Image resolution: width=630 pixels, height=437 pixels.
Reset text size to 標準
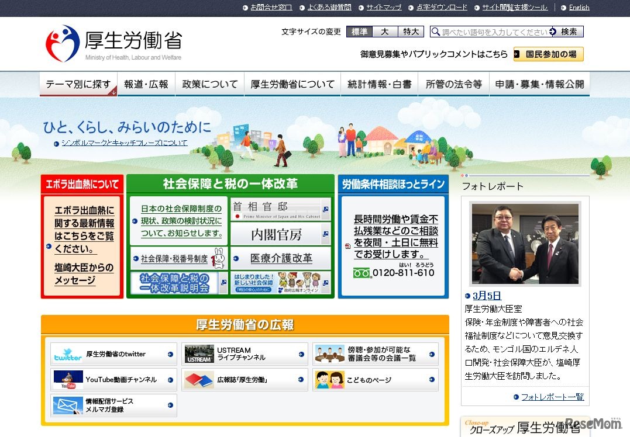[359, 32]
